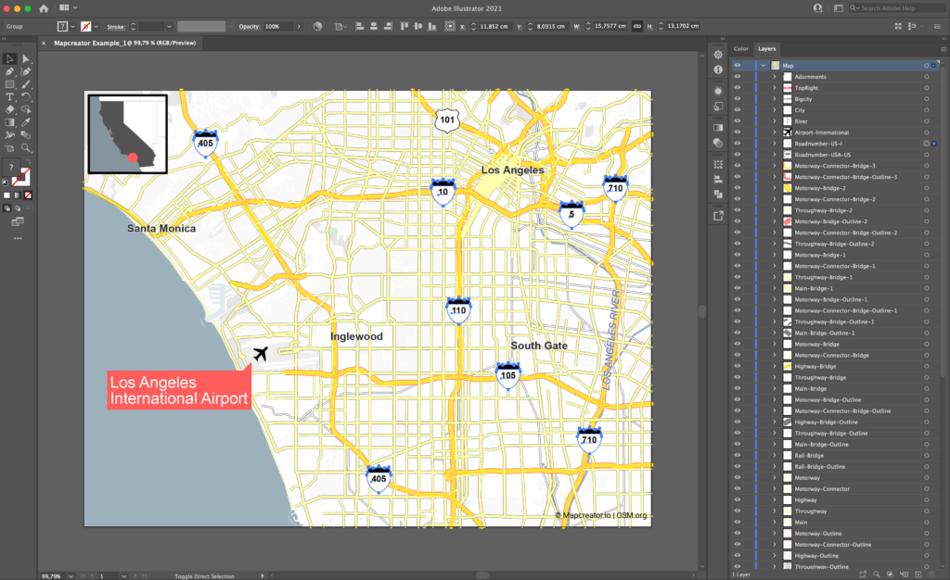Click Horizontal Align Center icon
The image size is (950, 580).
(373, 26)
